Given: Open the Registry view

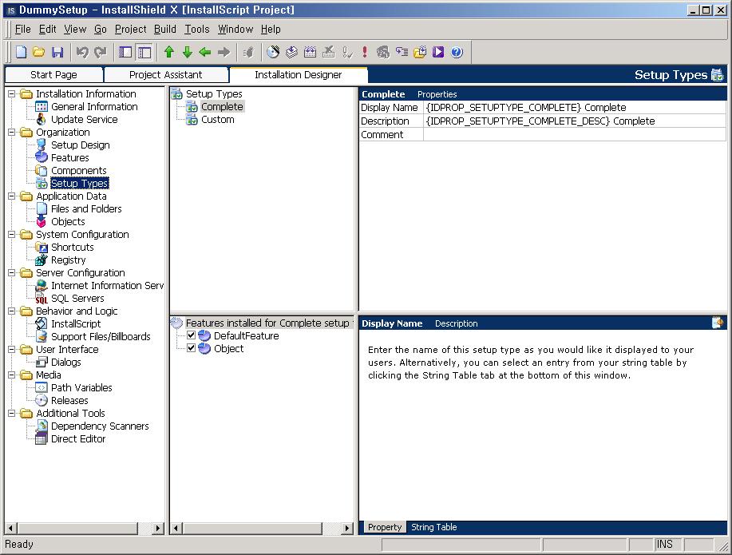Looking at the screenshot, I should click(x=68, y=260).
